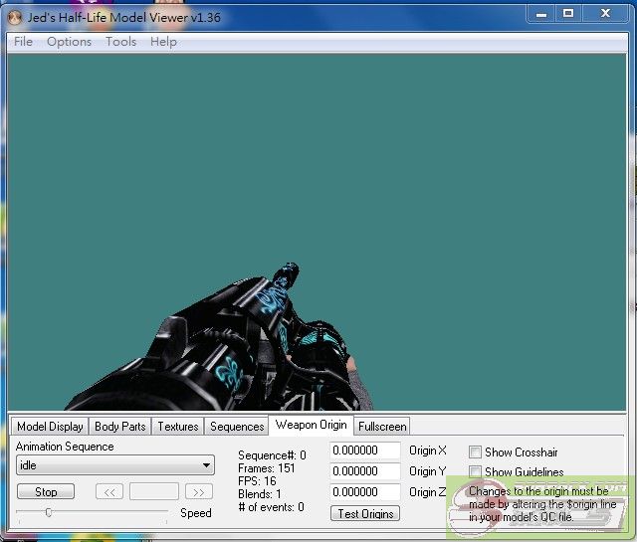Enable the Show Crosshair checkbox
The height and width of the screenshot is (542, 637).
coord(476,452)
